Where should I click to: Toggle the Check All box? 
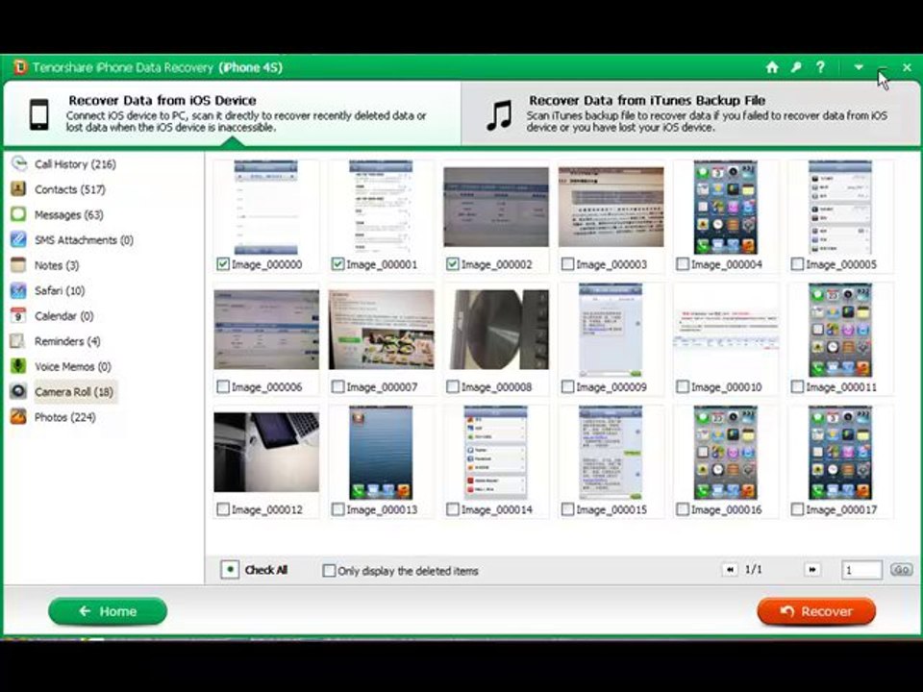click(230, 570)
